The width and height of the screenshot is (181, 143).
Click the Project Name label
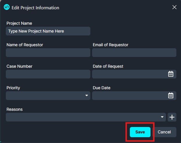coord(19,23)
